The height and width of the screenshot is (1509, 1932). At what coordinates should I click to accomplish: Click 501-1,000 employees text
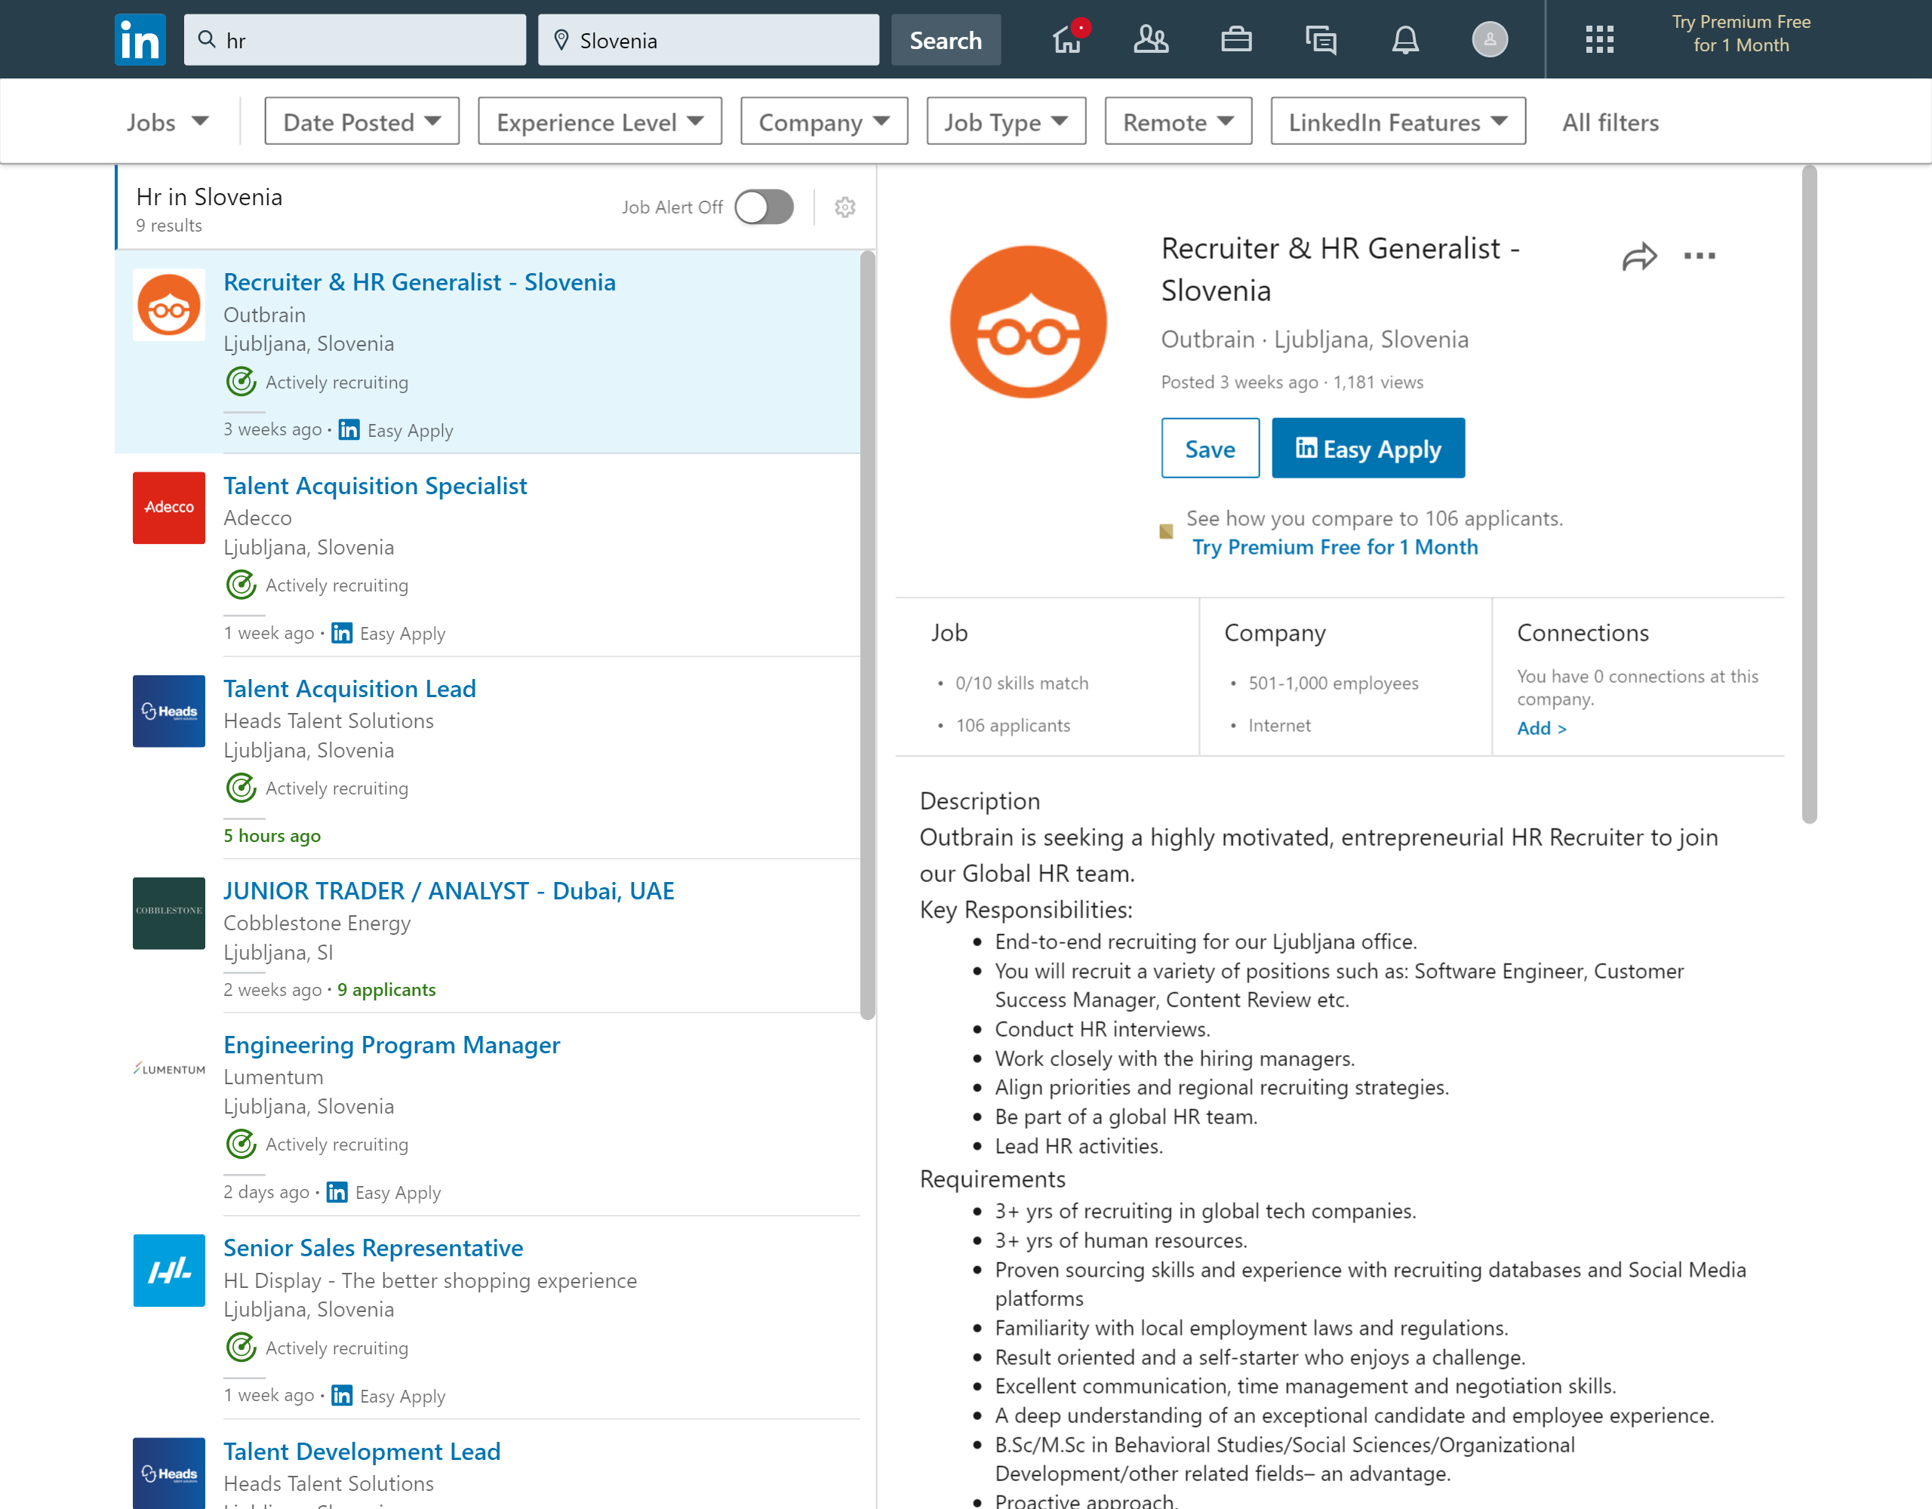(x=1333, y=683)
